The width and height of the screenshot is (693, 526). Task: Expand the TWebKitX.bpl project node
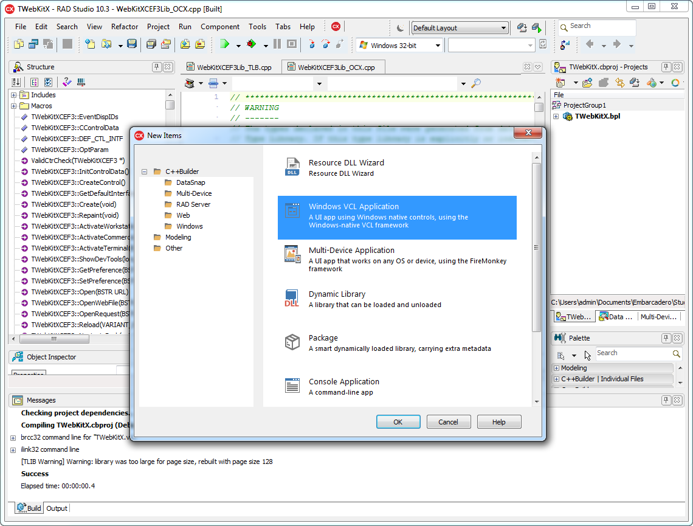[556, 116]
